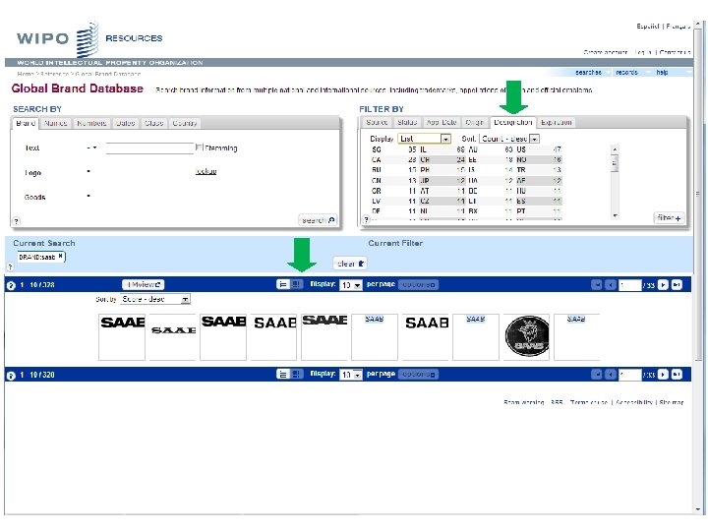
Task: Click help icon in bottom results bar
Action: (x=11, y=376)
